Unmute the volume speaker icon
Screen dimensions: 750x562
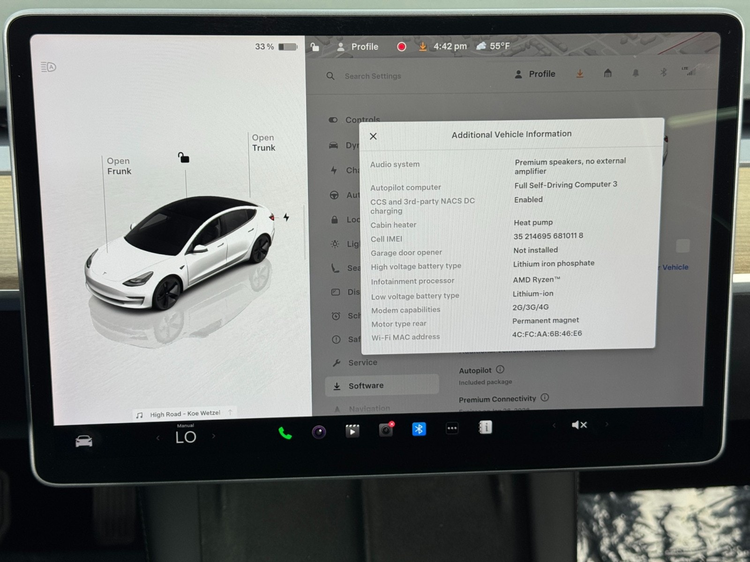579,425
